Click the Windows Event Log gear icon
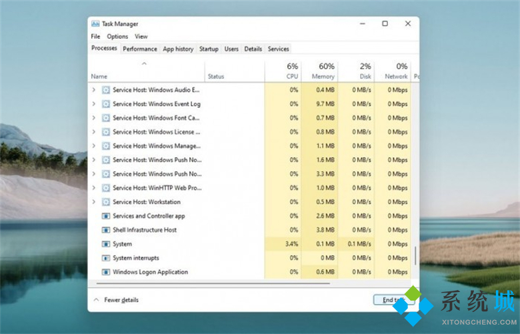This screenshot has width=520, height=334. coord(106,104)
